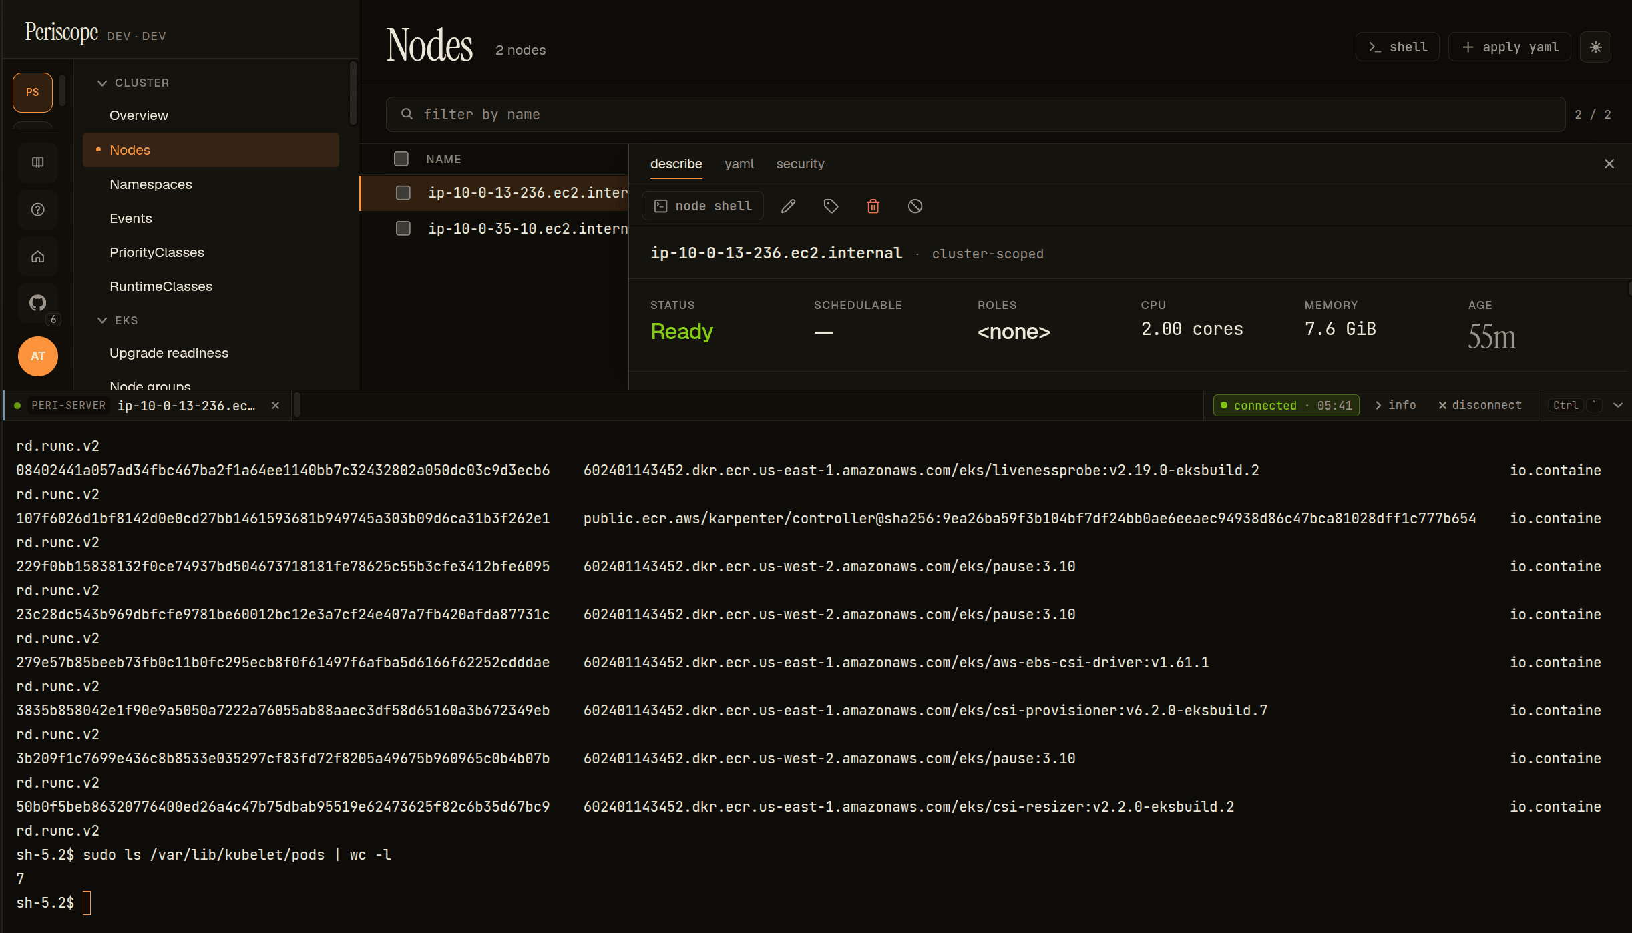Click the karpenter controller image line
Screen dimensions: 1632x933
[1030, 519]
